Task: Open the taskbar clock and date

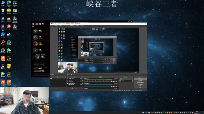Action: point(197,112)
